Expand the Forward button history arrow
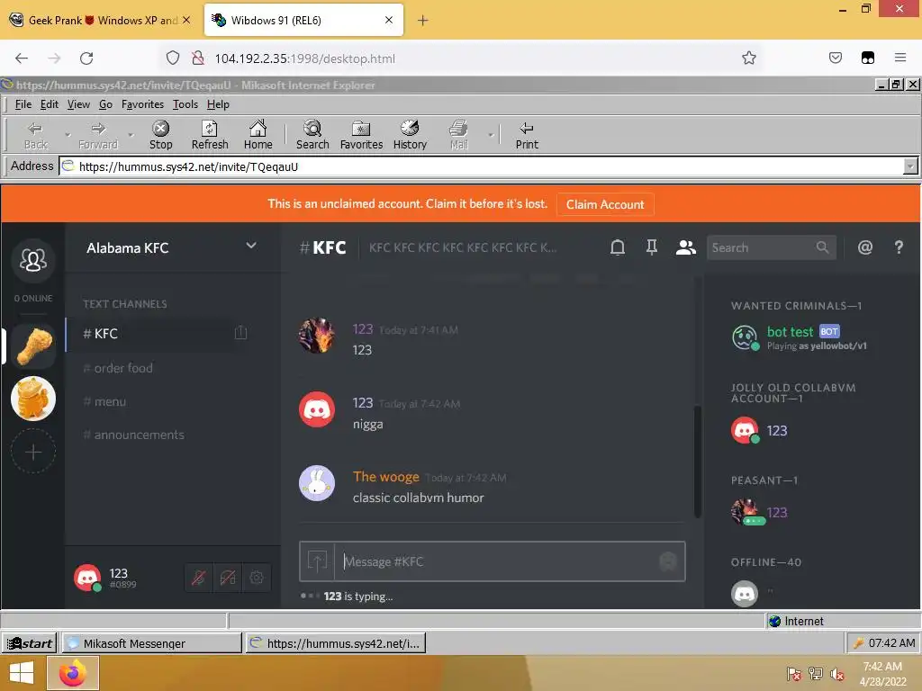The height and width of the screenshot is (691, 922). tap(131, 135)
